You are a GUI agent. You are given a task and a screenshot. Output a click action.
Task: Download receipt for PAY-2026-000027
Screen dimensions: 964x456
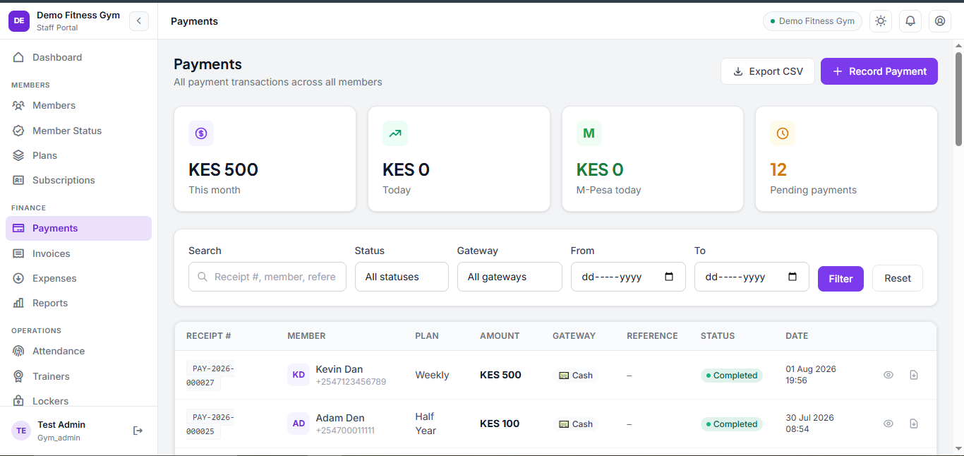914,375
